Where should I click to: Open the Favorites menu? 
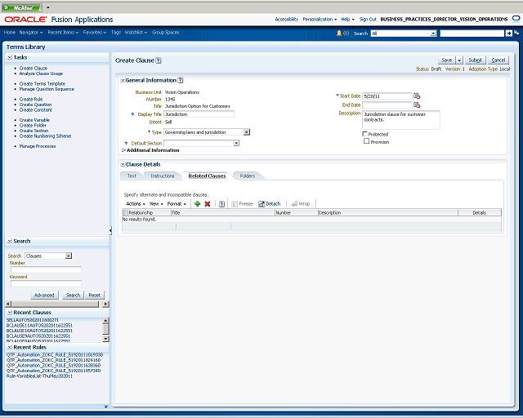coord(95,33)
